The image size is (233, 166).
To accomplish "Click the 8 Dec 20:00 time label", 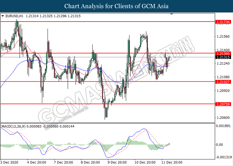I will click(90, 162).
